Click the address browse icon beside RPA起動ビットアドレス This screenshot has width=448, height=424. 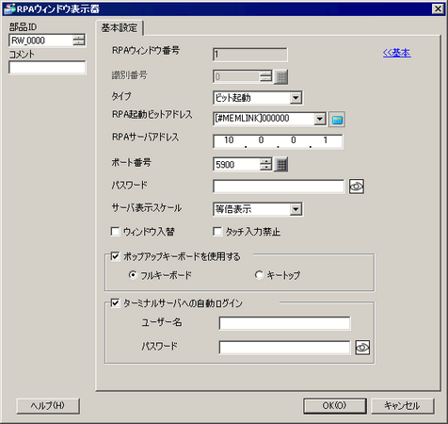tap(337, 120)
